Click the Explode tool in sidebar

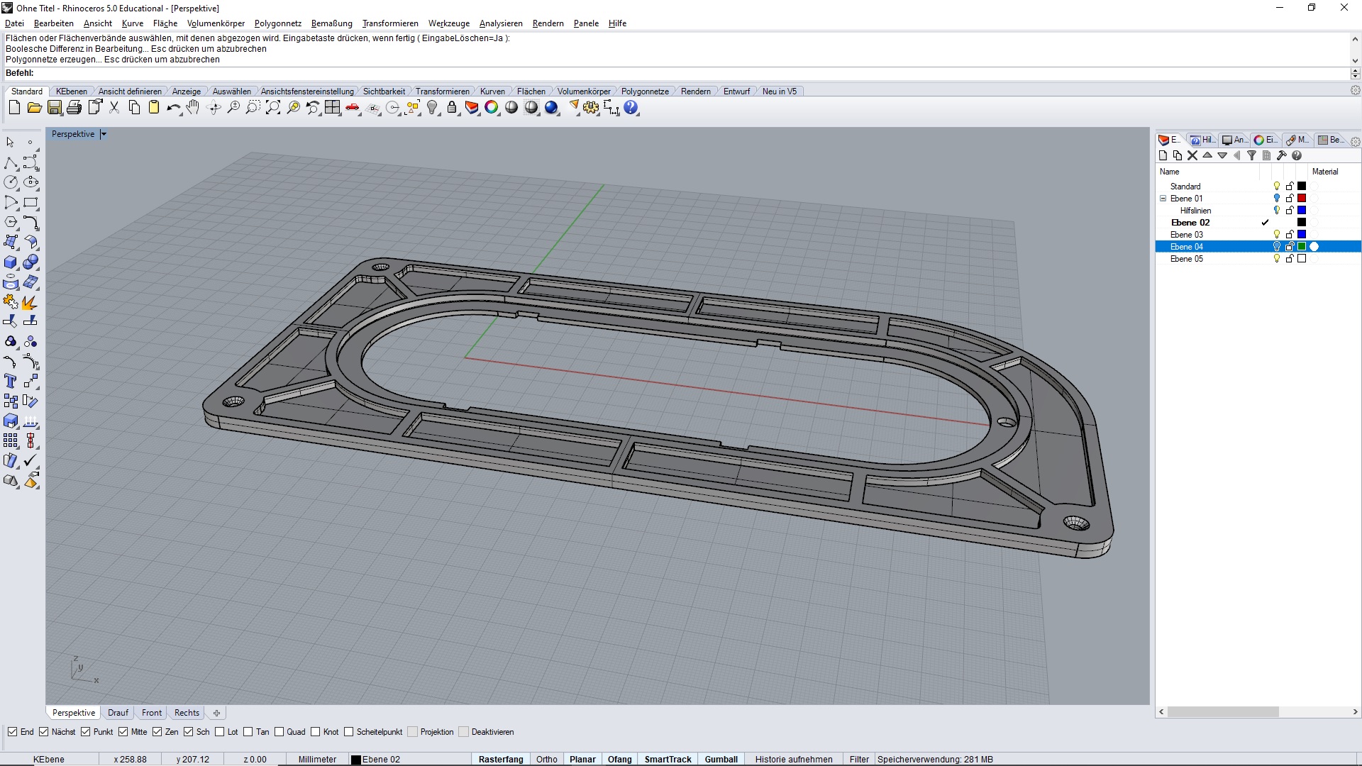pyautogui.click(x=31, y=302)
